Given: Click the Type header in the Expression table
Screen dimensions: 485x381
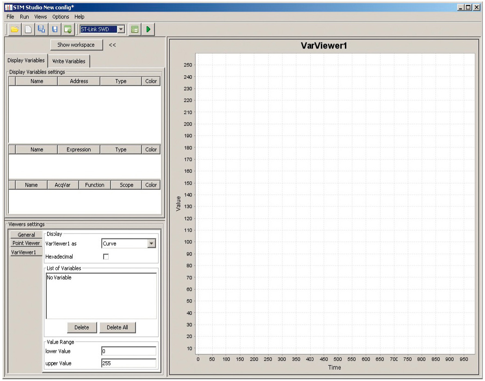Looking at the screenshot, I should (x=121, y=150).
